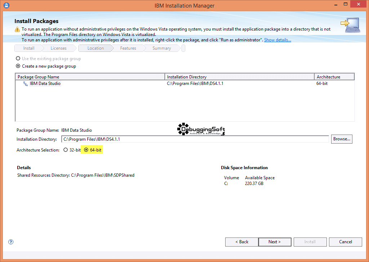Click the 'C:\Program Files\IBM\DS4.1.1' table cell

195,83
